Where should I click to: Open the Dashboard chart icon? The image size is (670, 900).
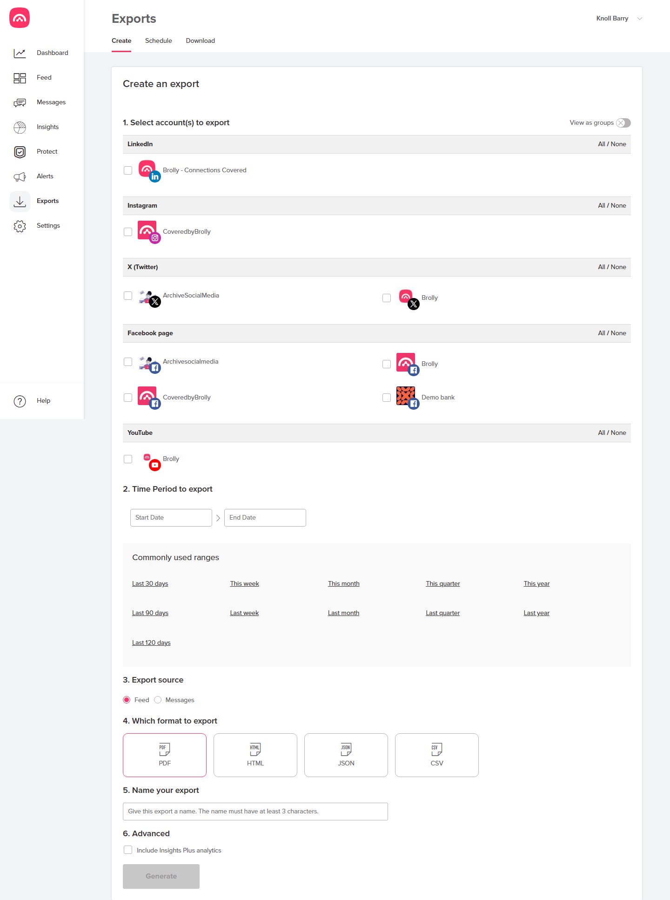pos(20,53)
